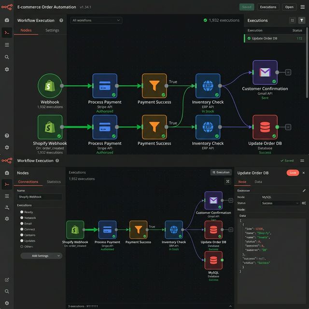This screenshot has width=309, height=309.
Task: Click the Executions button in the top bar
Action: (268, 7)
